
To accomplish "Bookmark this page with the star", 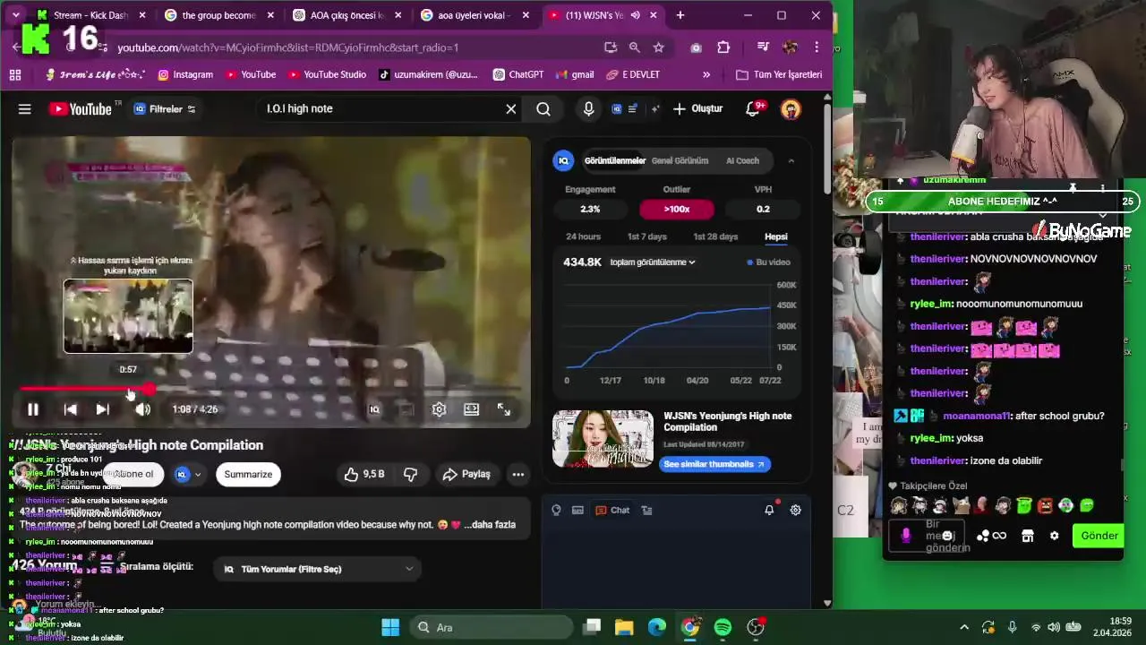I will click(x=659, y=47).
